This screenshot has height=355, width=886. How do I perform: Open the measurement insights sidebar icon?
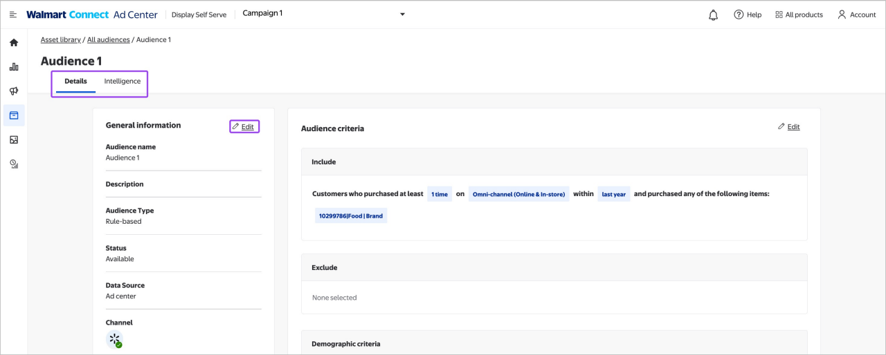[x=14, y=164]
